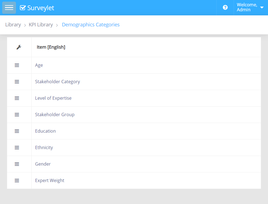Click the help question mark icon
The image size is (268, 204).
click(x=225, y=8)
